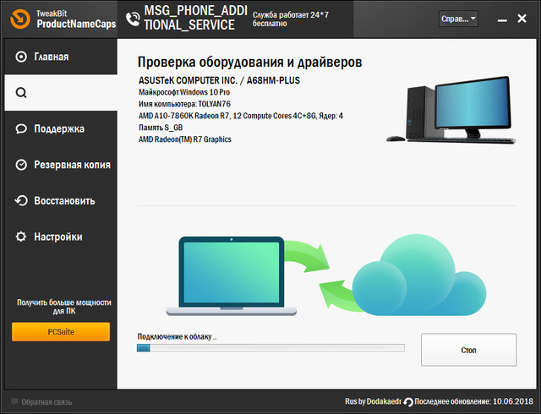Click the speech bubble icon near Обратная связь

14,402
